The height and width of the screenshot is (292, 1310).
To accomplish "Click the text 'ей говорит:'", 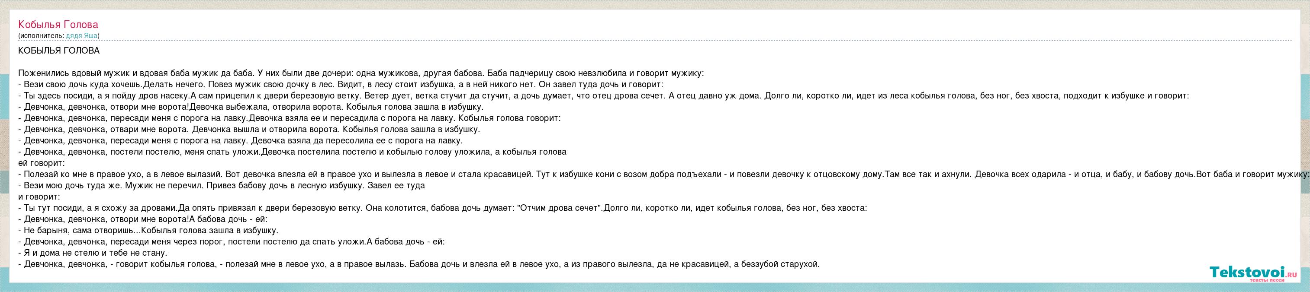I will (41, 163).
